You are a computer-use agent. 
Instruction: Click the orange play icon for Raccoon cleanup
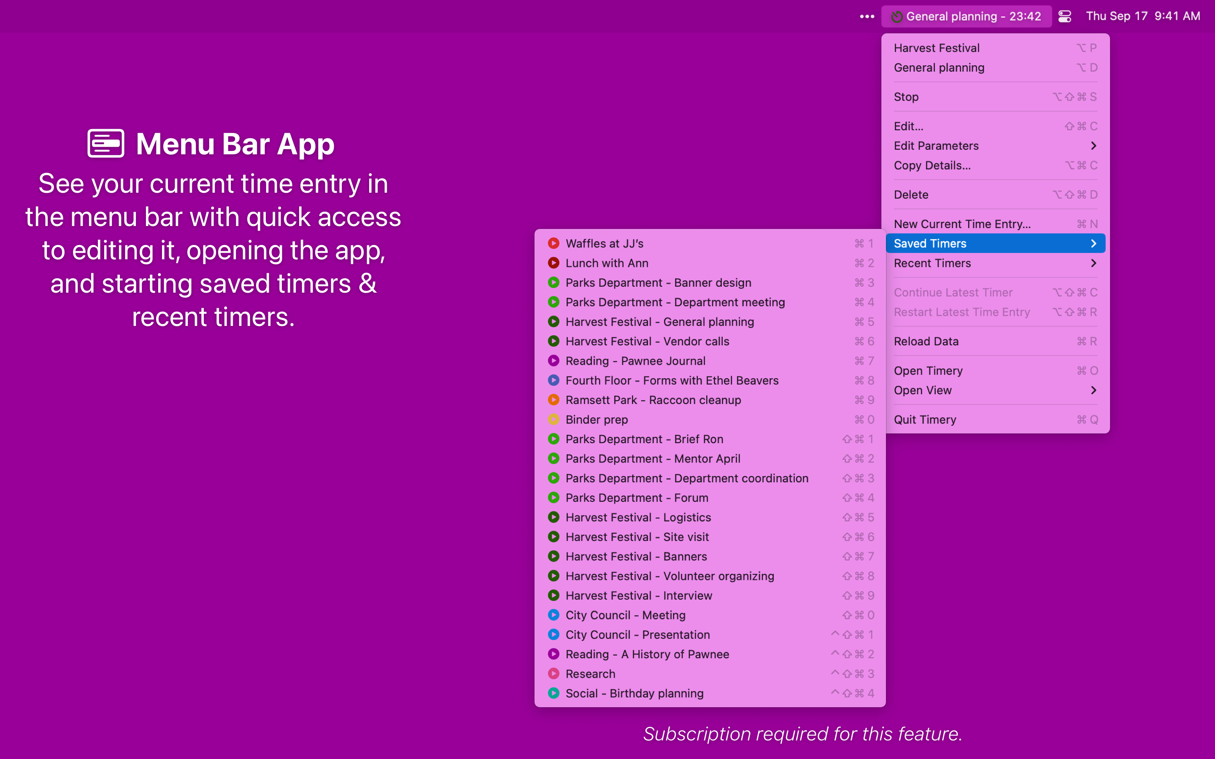pos(553,400)
